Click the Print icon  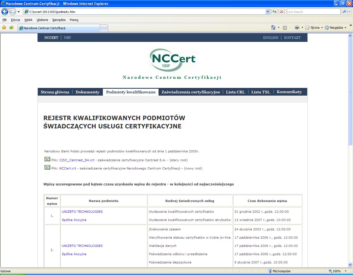point(297,28)
